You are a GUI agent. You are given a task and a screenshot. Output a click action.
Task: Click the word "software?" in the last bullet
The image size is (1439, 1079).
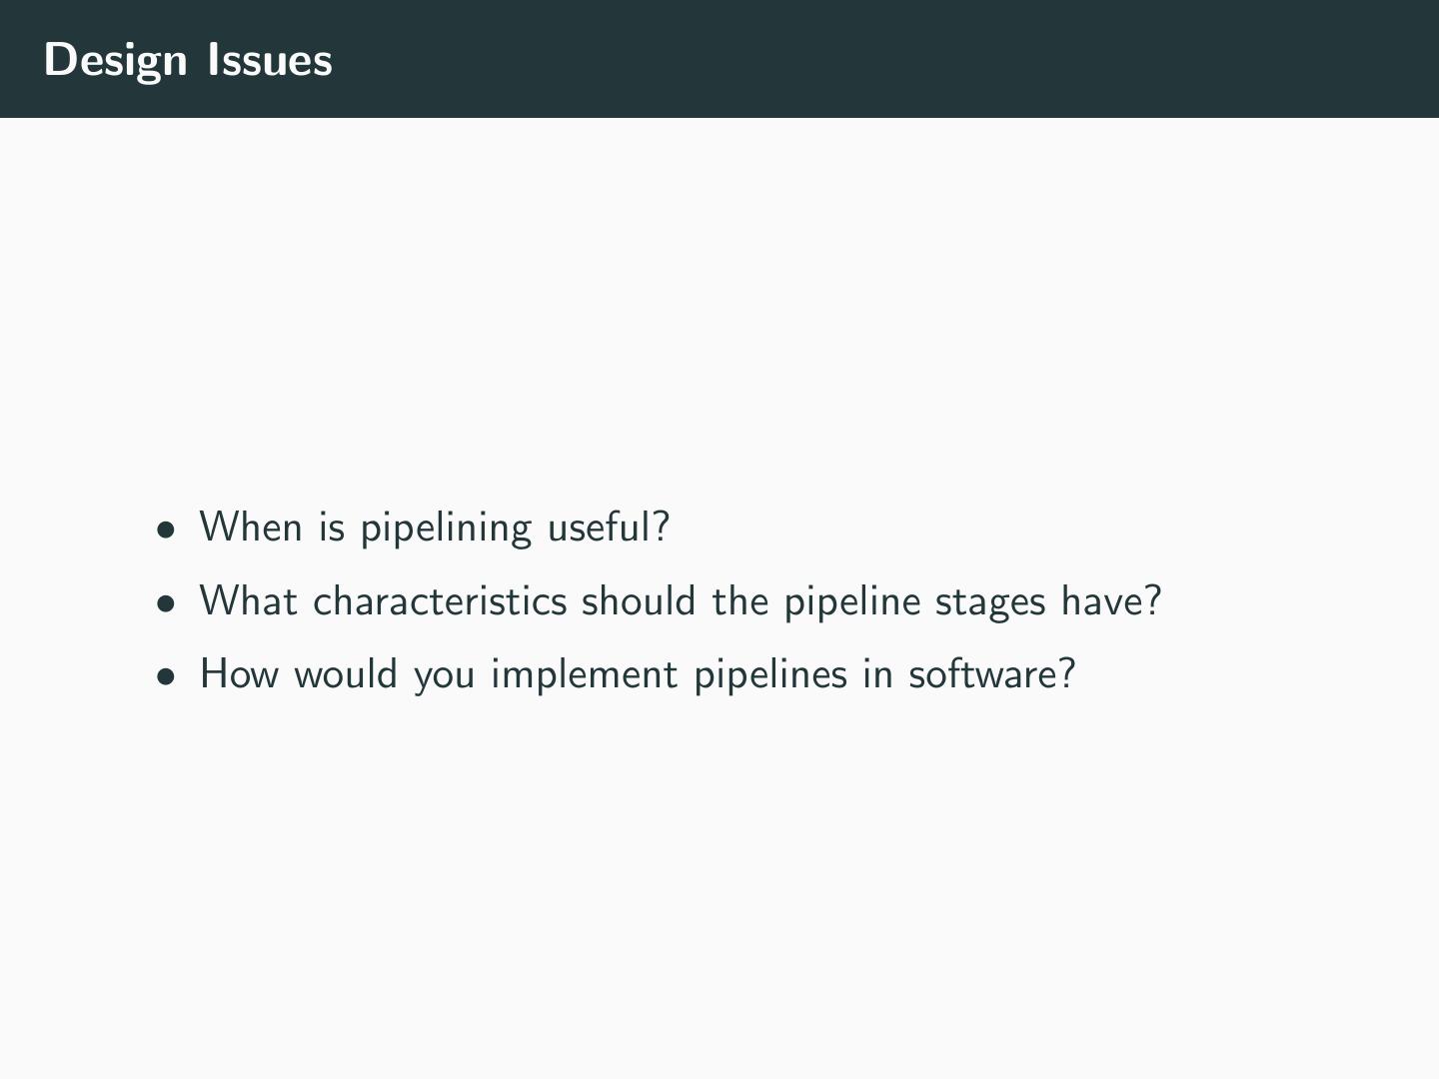pyautogui.click(x=991, y=674)
